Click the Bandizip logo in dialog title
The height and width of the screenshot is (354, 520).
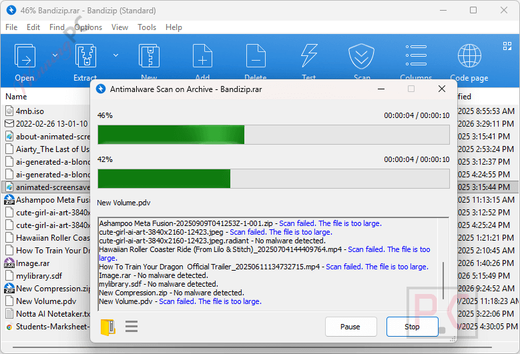[101, 89]
